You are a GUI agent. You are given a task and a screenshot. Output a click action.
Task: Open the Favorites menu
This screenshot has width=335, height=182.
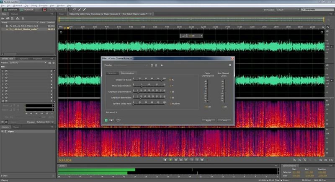(x=44, y=5)
